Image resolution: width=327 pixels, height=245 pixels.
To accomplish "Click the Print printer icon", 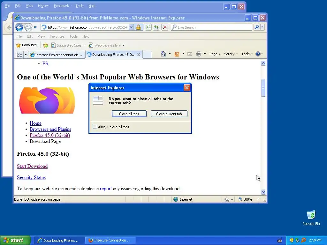I will click(199, 54).
